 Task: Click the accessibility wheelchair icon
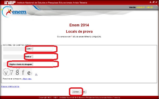coord(36,75)
